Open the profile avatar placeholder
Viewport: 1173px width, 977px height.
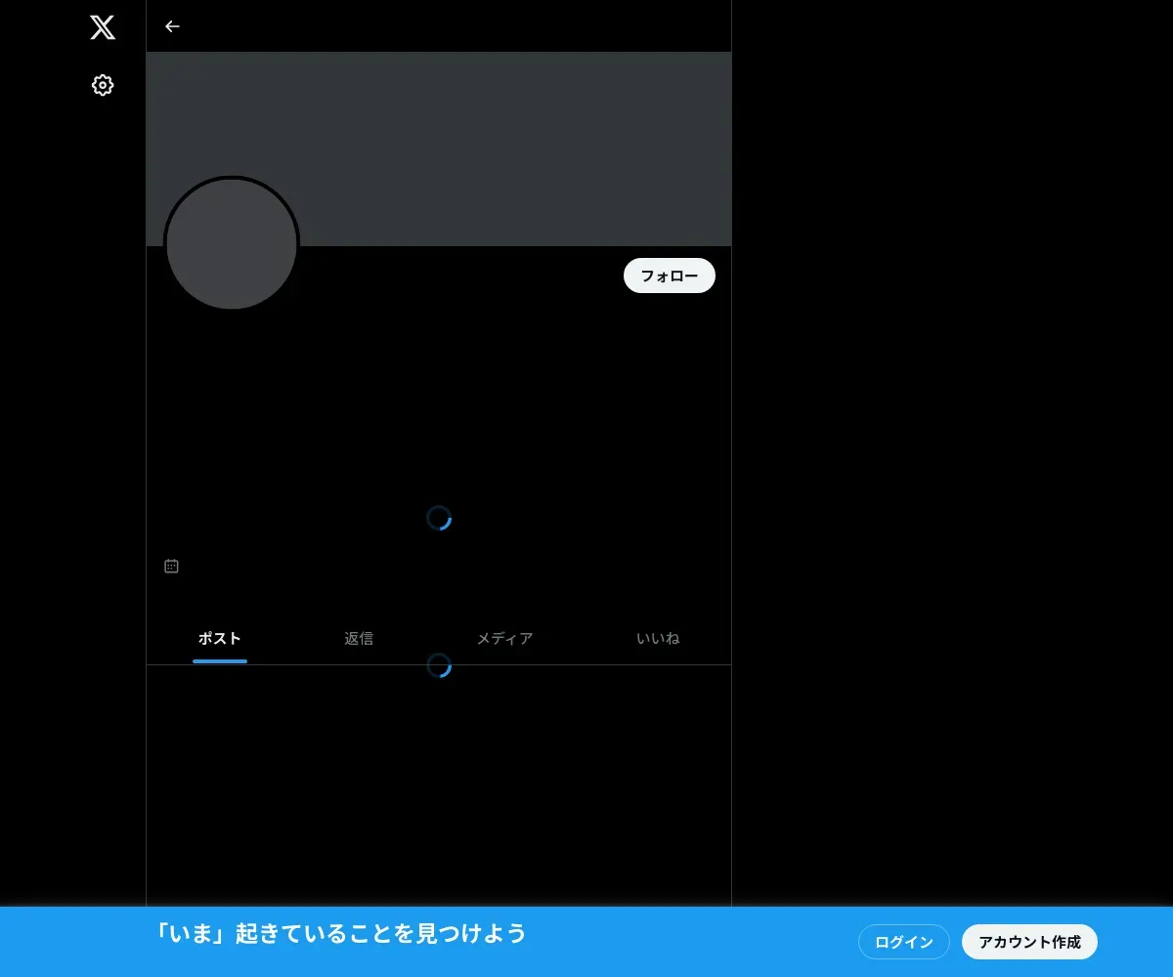tap(232, 244)
